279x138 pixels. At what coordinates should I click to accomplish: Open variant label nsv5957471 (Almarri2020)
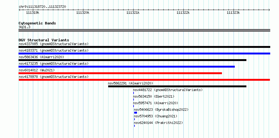tap(155, 103)
